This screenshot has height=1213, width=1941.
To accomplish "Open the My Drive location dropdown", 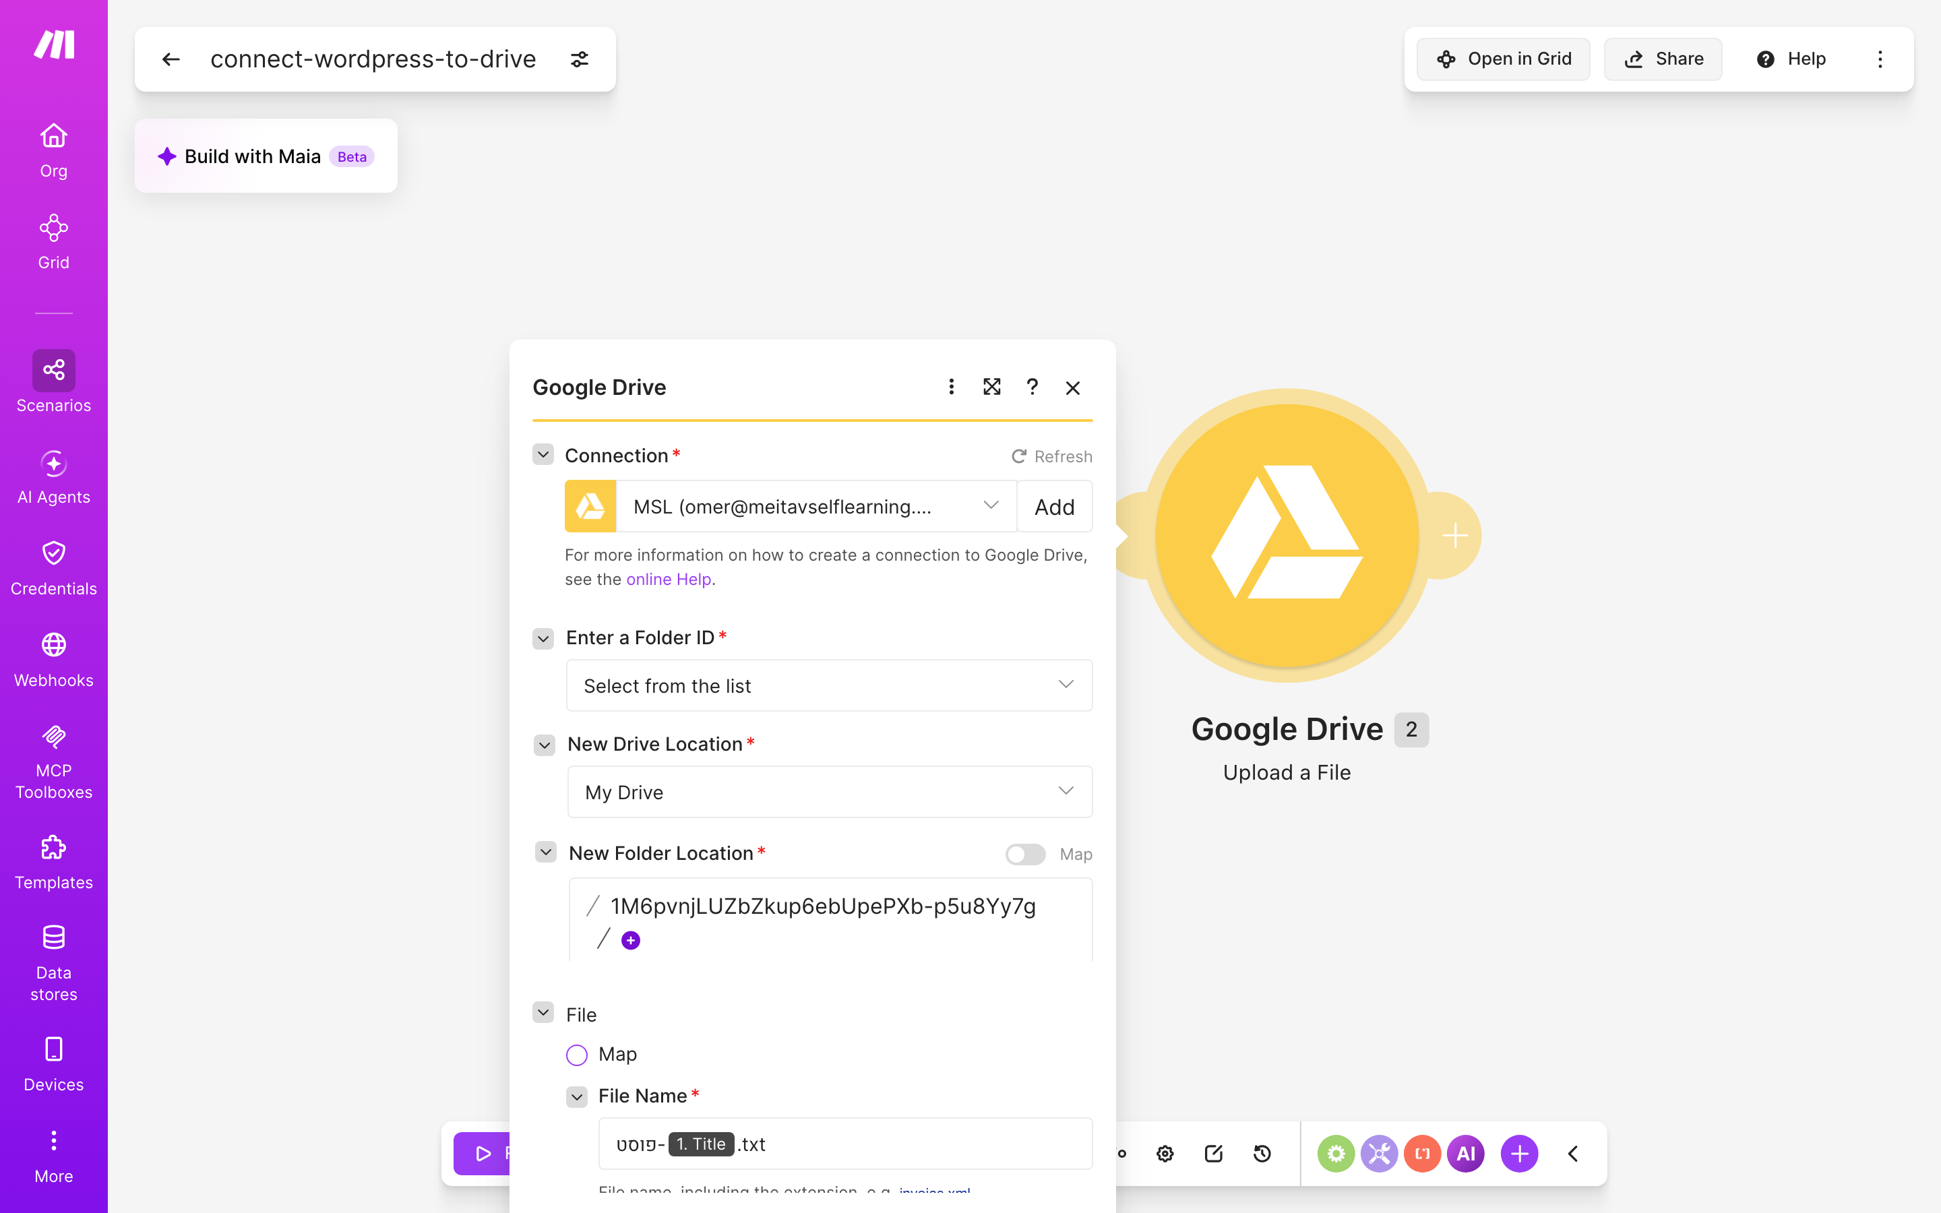I will point(830,792).
